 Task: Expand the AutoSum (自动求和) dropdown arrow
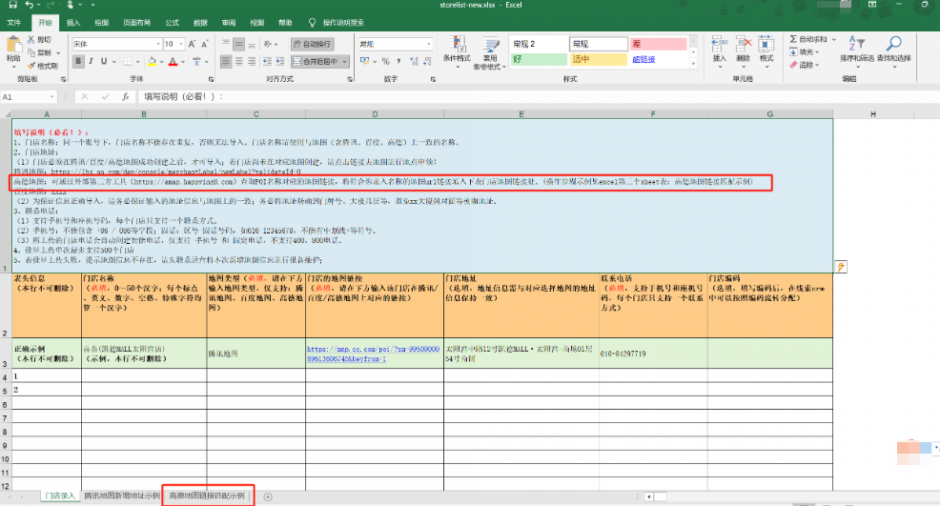[834, 40]
